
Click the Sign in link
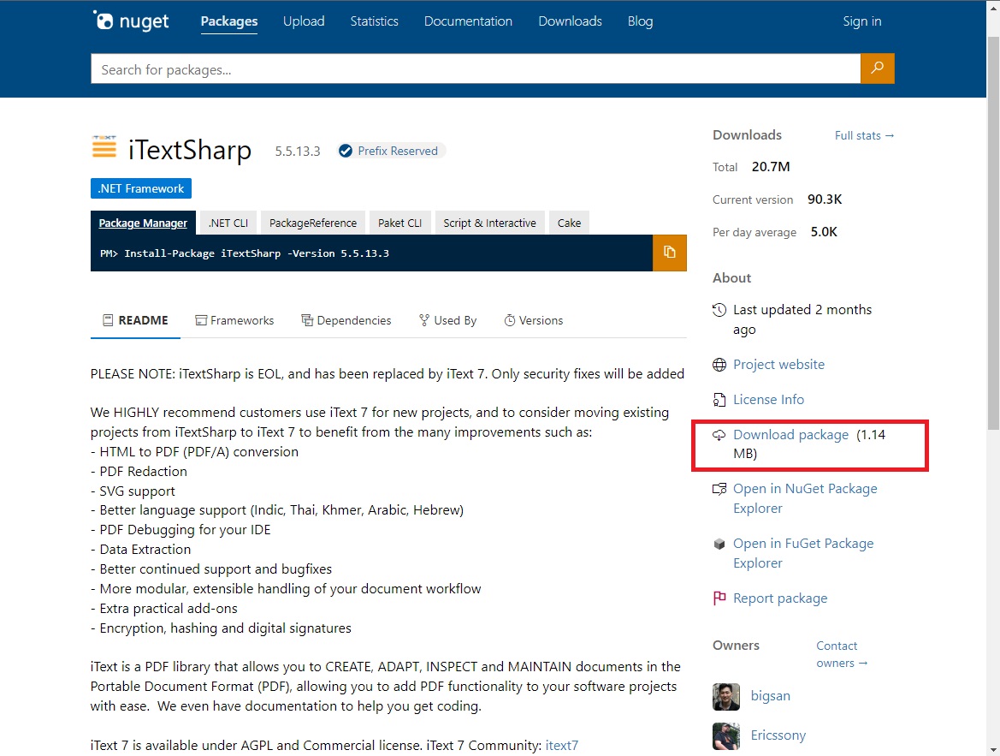point(861,21)
